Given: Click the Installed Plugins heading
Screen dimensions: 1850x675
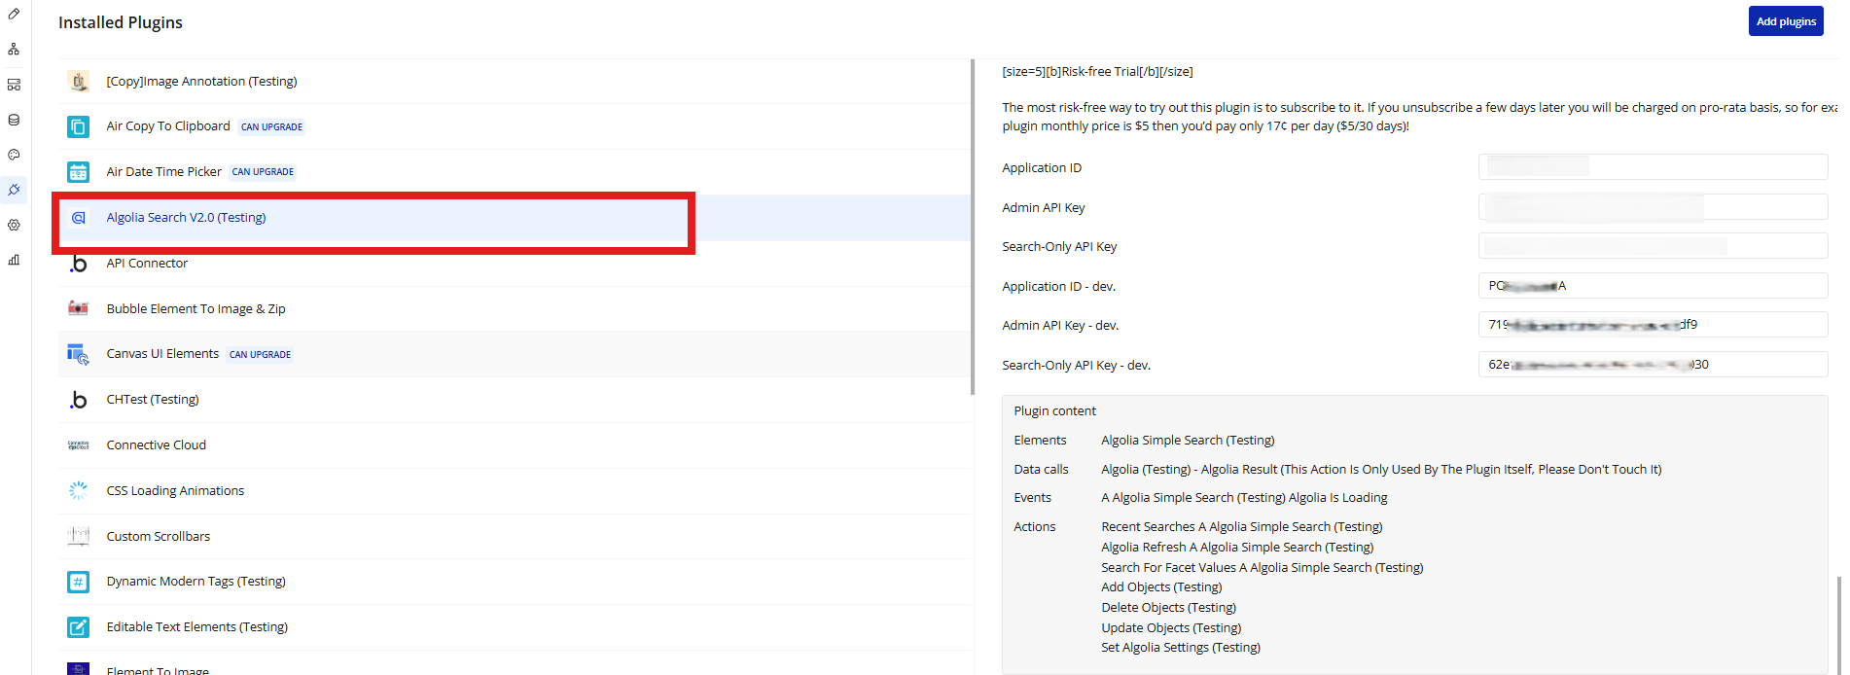Looking at the screenshot, I should click(121, 22).
